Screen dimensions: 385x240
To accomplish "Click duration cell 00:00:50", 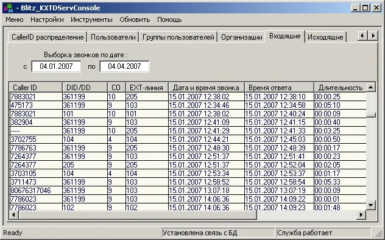I will [340, 139].
